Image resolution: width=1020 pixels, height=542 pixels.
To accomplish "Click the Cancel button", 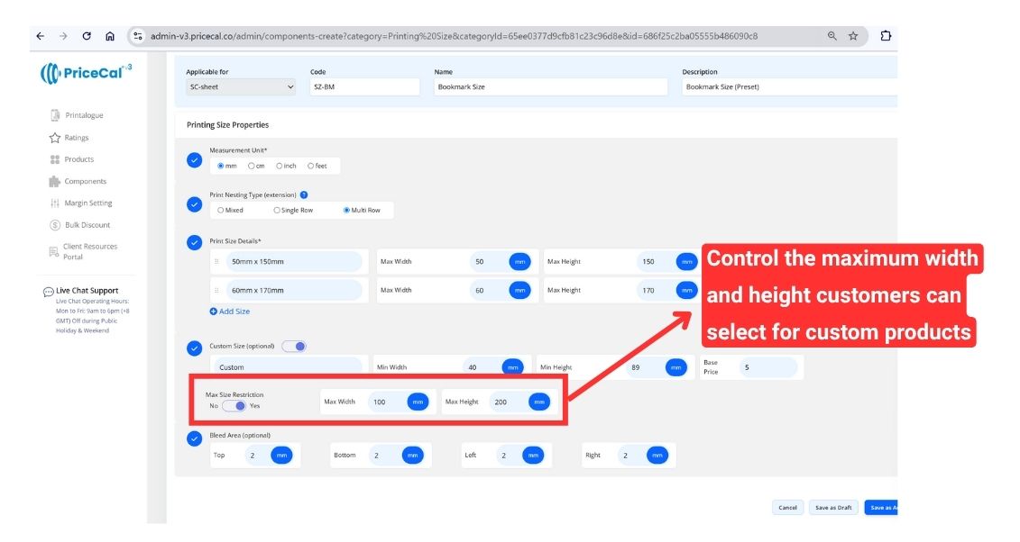I will point(787,508).
